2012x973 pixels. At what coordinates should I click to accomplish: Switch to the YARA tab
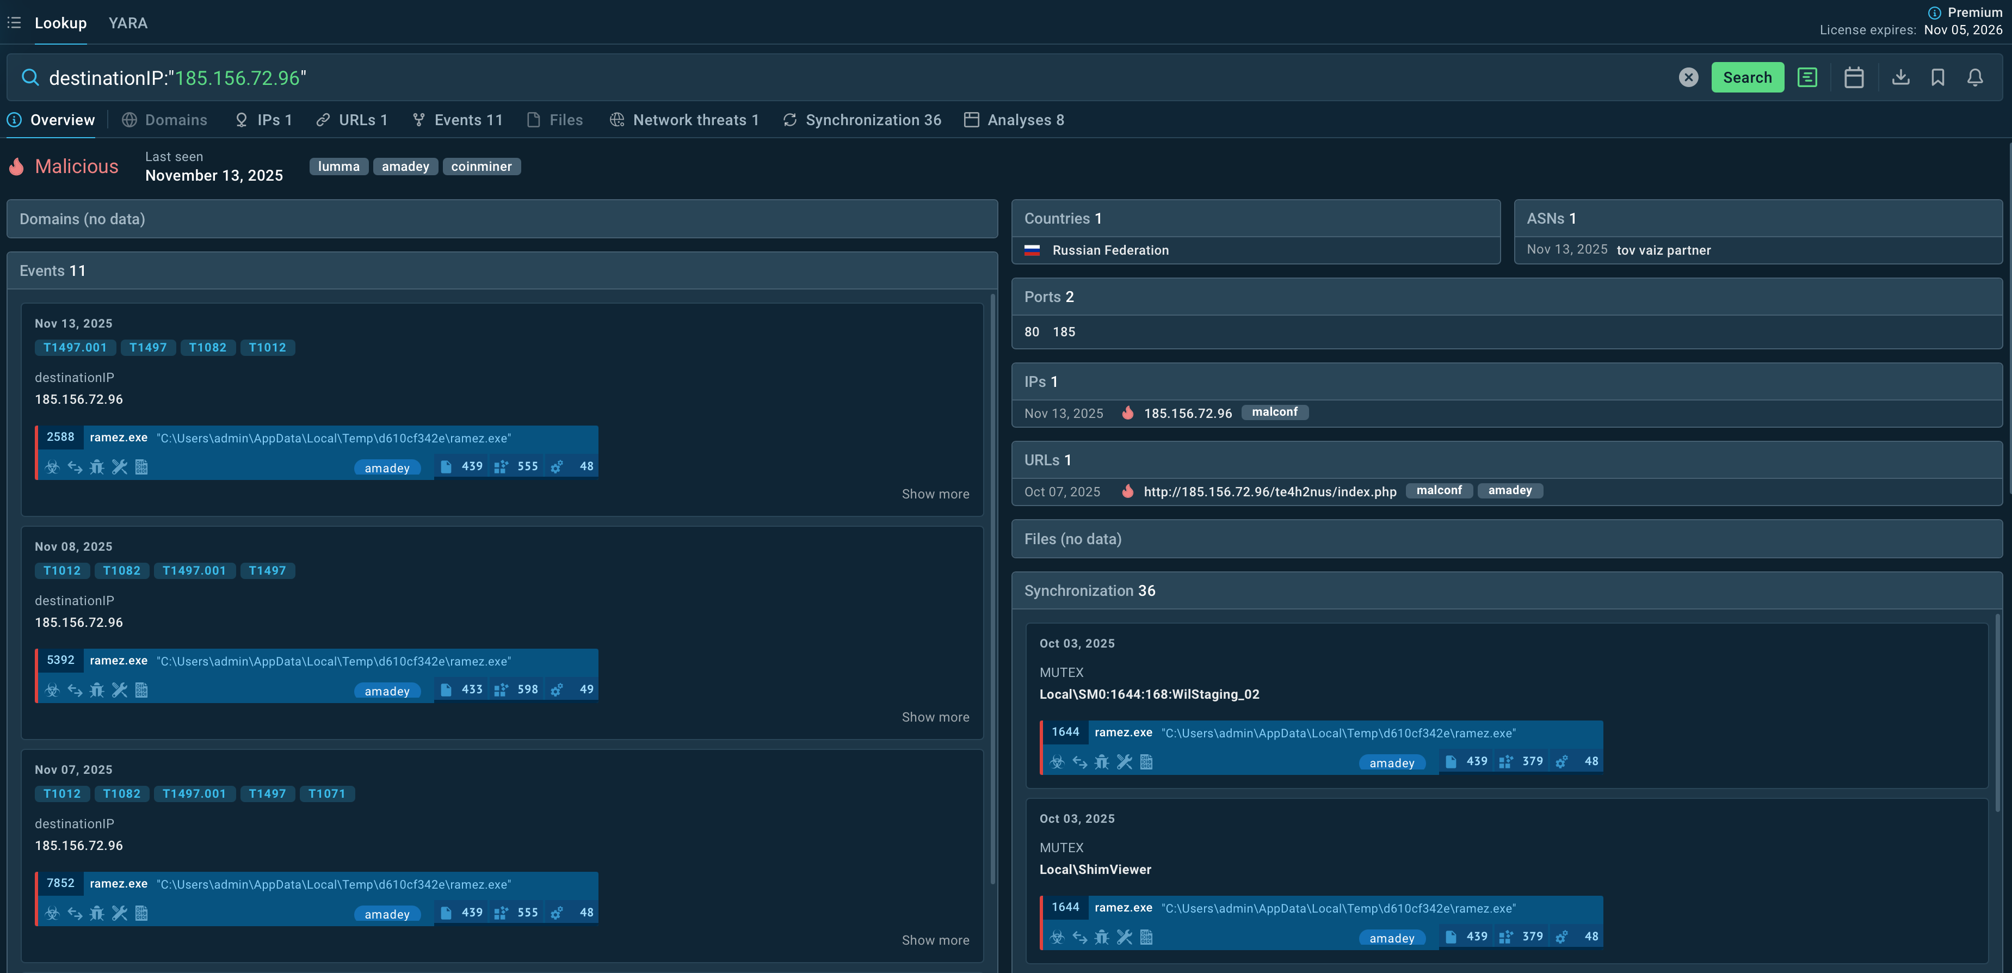point(128,23)
